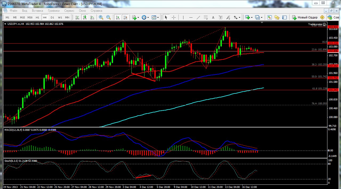
Task: Click the TradeLocator smiley icon
Action: [x=324, y=24]
